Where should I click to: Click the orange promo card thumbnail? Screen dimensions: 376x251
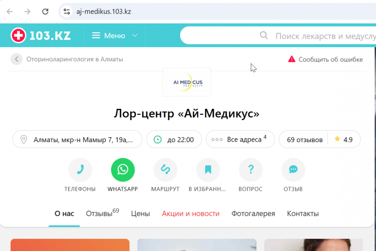tap(70, 245)
